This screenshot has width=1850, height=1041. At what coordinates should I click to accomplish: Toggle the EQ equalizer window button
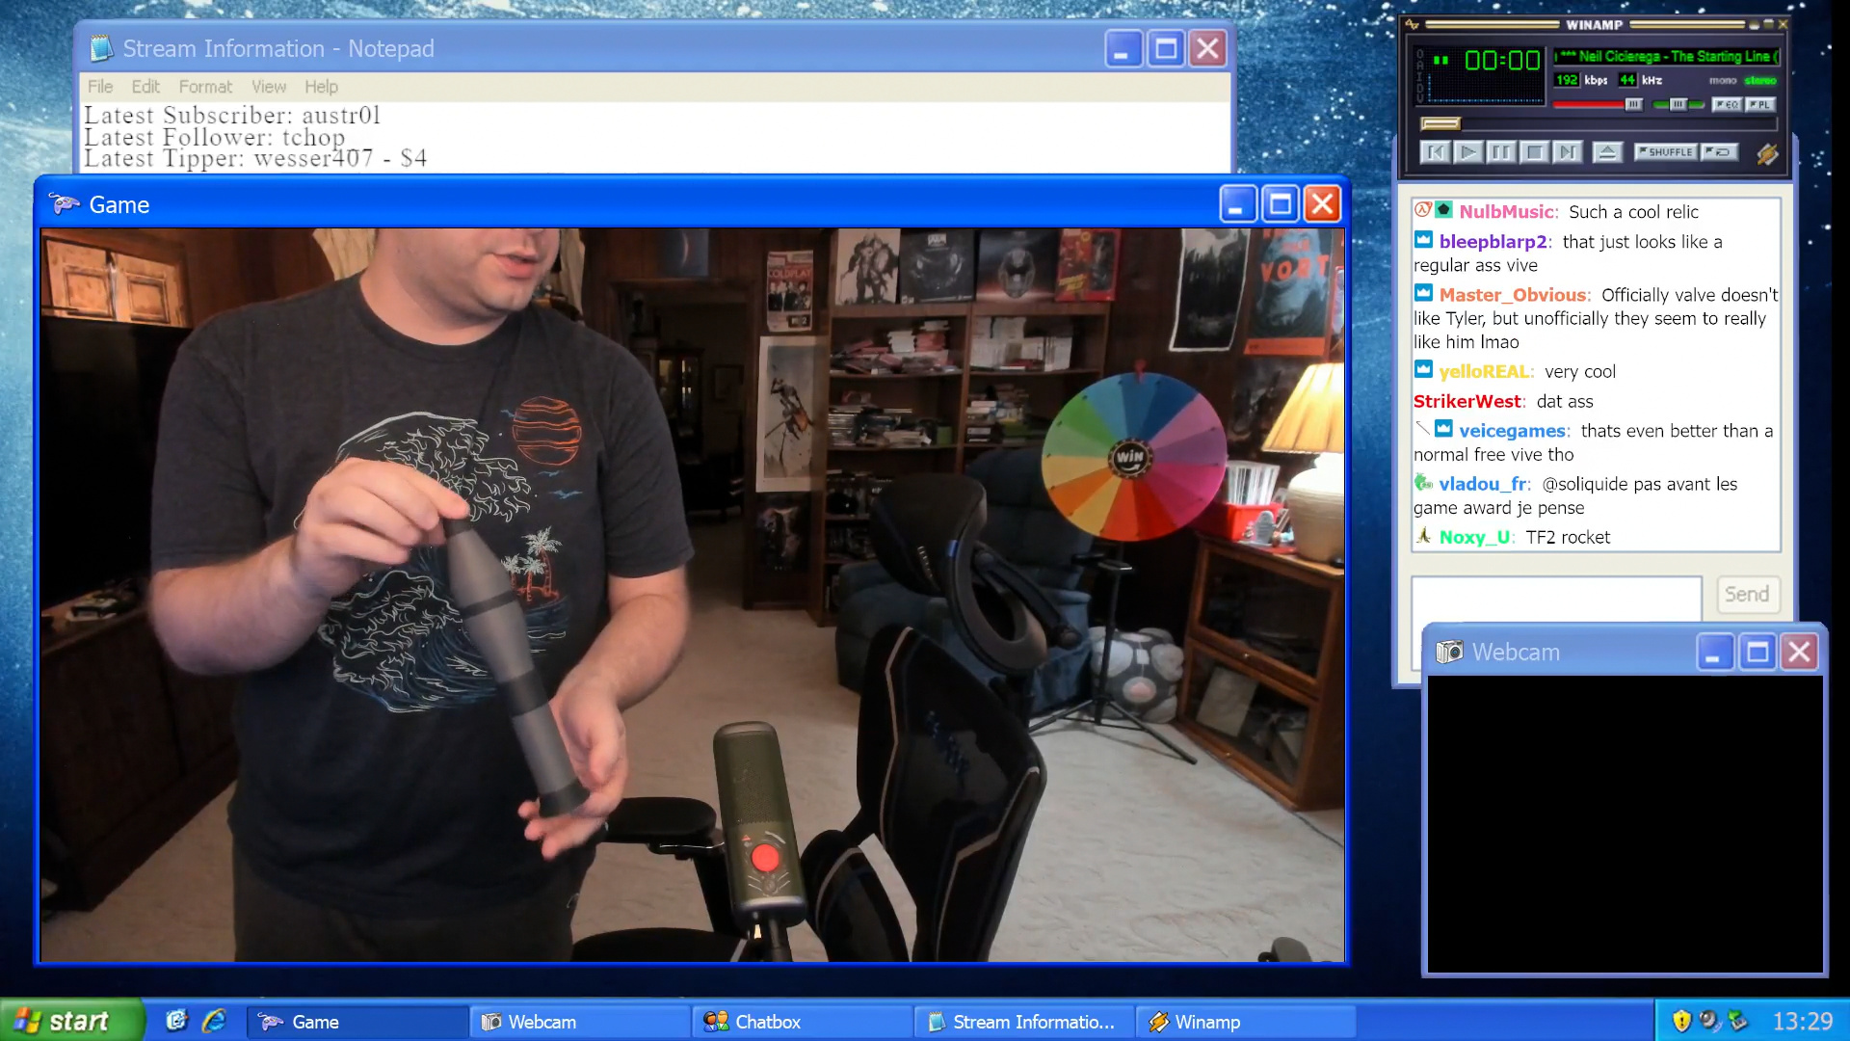[x=1726, y=104]
